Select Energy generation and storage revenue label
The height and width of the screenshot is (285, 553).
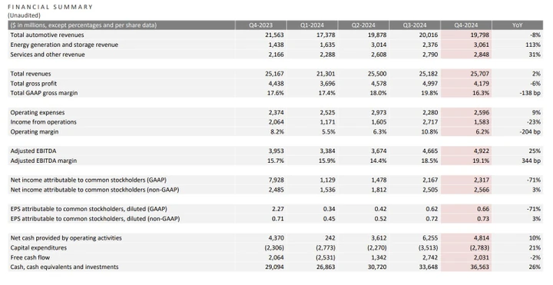(x=65, y=45)
